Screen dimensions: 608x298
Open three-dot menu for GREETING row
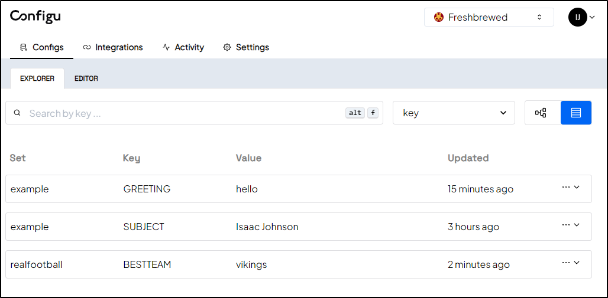[x=566, y=187]
